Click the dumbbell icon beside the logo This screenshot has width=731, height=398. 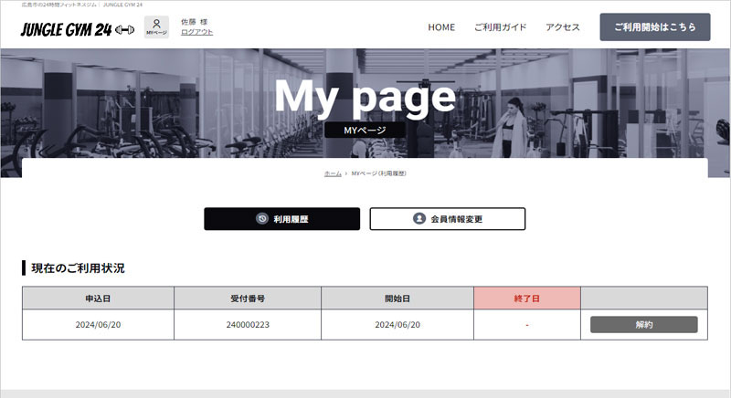click(x=124, y=29)
